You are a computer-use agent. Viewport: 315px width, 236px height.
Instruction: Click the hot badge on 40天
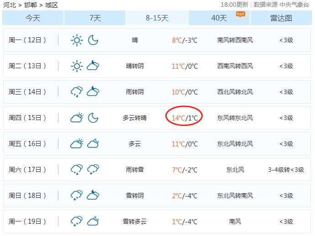(x=241, y=14)
